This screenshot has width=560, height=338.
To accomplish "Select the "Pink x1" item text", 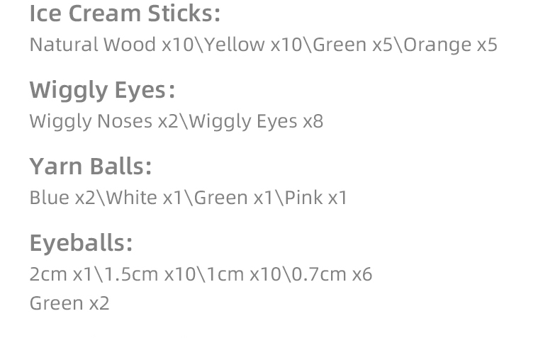I will [x=316, y=198].
